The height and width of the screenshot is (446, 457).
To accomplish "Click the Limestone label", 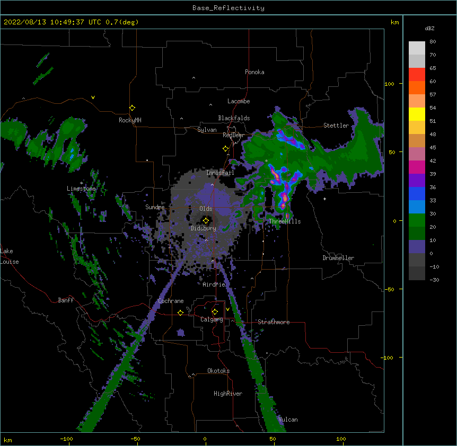I will [81, 189].
